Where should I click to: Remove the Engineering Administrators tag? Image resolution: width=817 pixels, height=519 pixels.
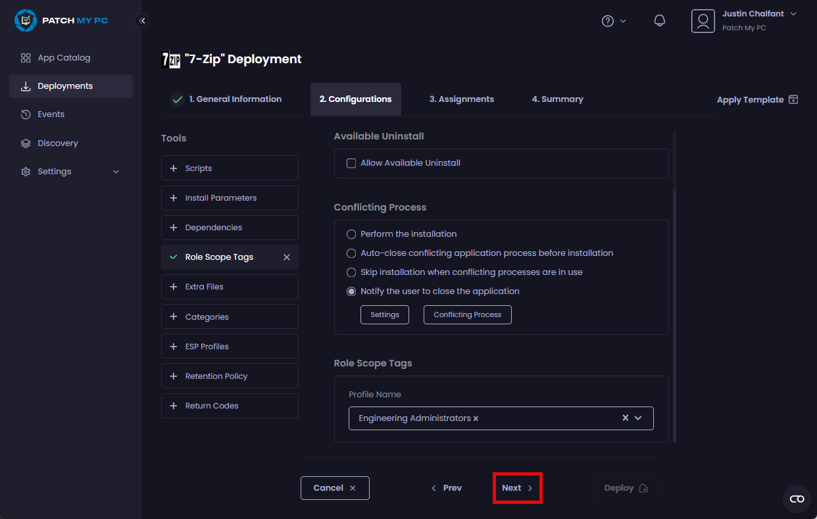[476, 418]
